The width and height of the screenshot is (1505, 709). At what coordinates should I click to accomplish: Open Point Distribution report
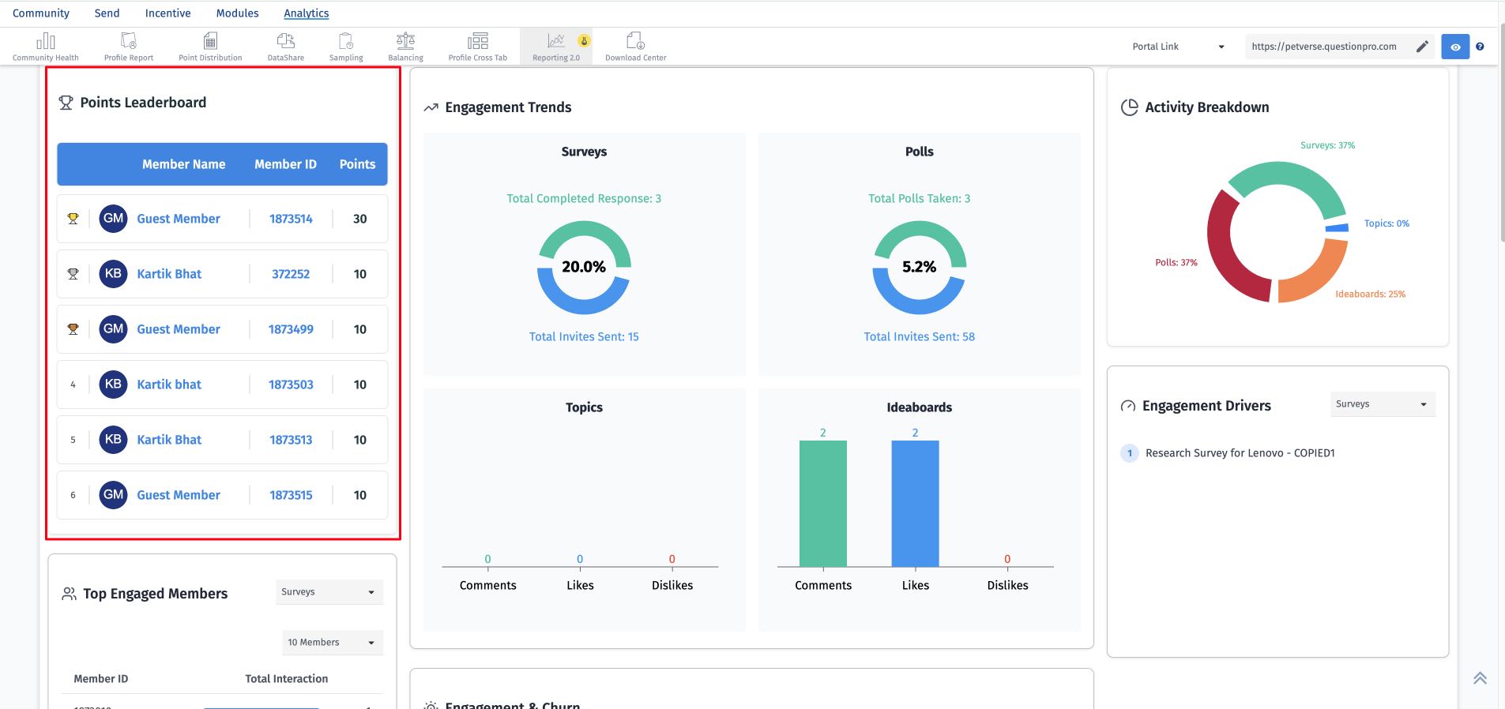[x=210, y=47]
